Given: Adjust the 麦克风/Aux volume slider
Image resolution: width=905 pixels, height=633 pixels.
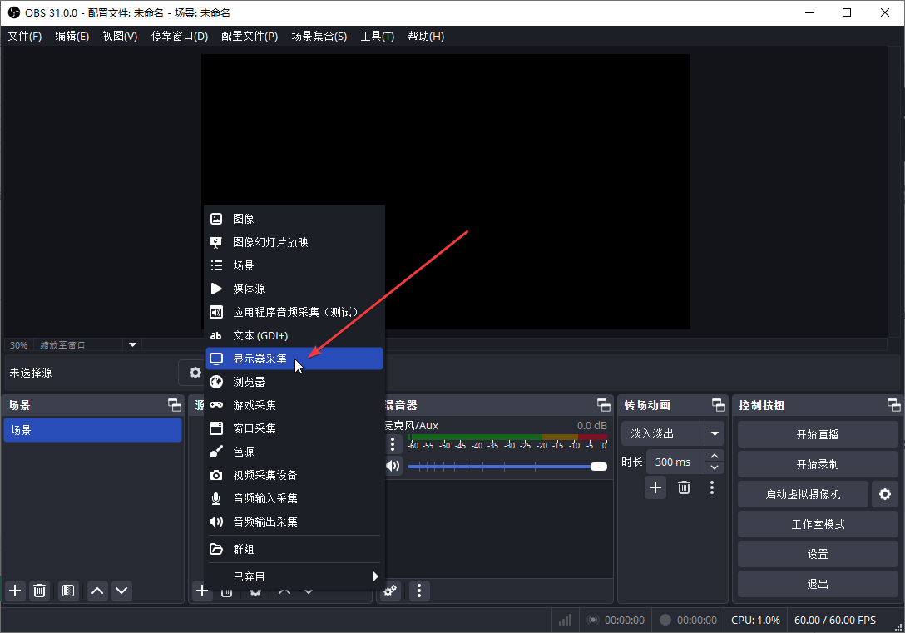Looking at the screenshot, I should click(x=507, y=467).
